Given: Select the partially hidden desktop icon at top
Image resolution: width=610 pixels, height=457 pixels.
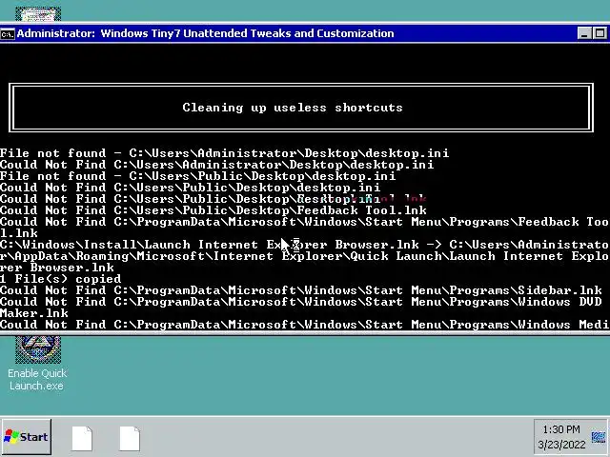Looking at the screenshot, I should pos(38,14).
